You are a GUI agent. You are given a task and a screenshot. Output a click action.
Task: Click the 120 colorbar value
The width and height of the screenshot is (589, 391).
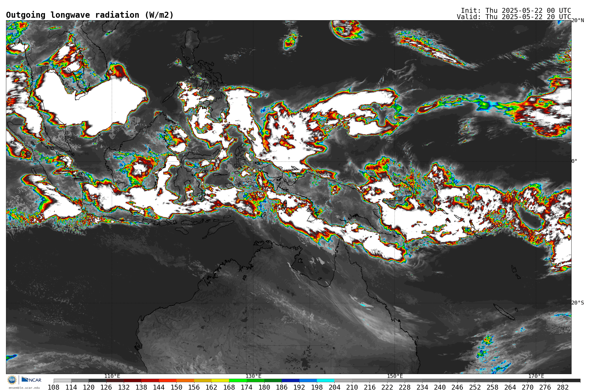click(x=89, y=387)
